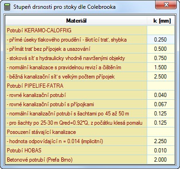The image size is (180, 169).
Task: Pick the 0.750 value cell
Action: pyautogui.click(x=161, y=58)
